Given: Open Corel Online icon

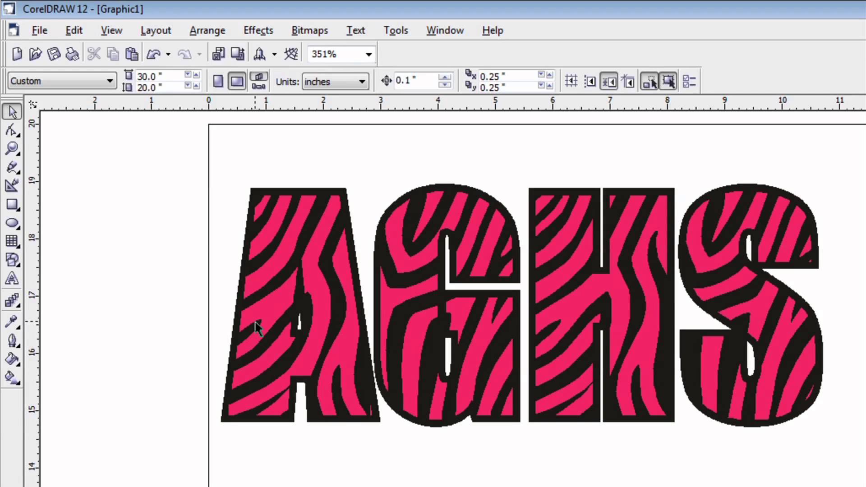Looking at the screenshot, I should pyautogui.click(x=291, y=54).
